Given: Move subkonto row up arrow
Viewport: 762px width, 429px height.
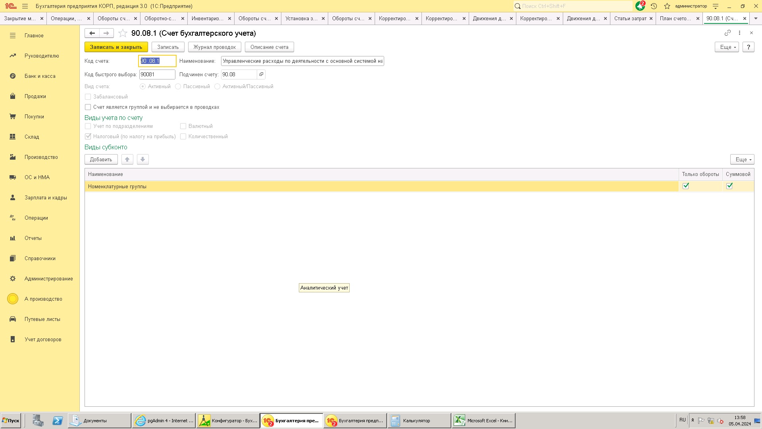Looking at the screenshot, I should [127, 159].
